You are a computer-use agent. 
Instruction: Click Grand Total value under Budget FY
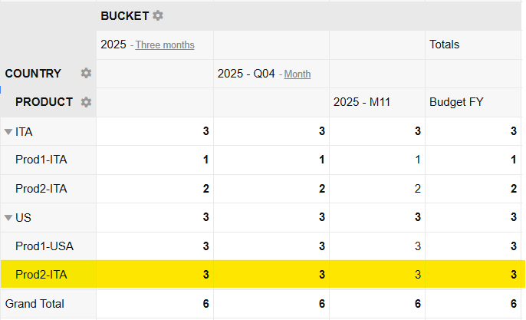513,304
